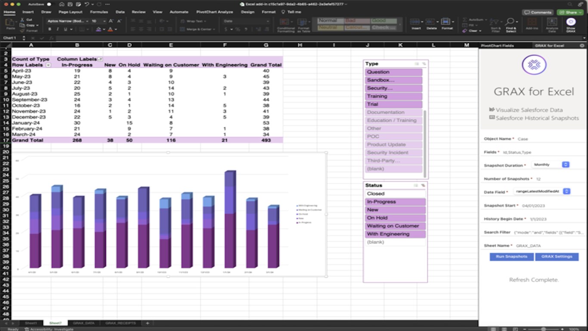Click the AutoSum sigma icon

[x=465, y=20]
